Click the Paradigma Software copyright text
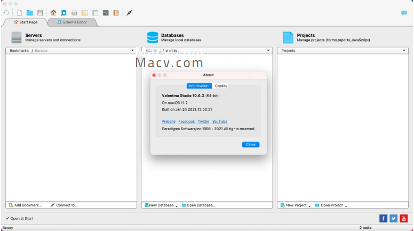 tap(208, 129)
